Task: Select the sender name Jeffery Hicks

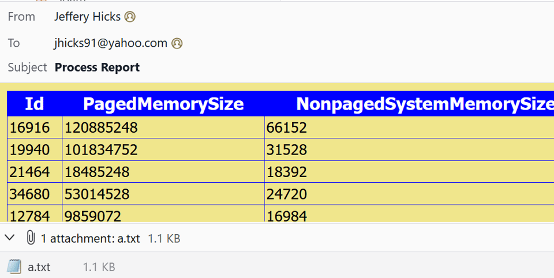Action: 87,17
